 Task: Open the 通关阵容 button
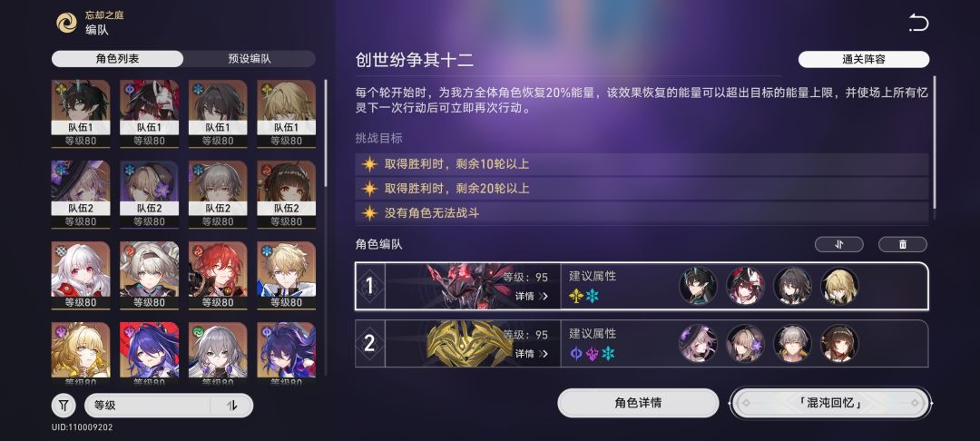(x=864, y=59)
